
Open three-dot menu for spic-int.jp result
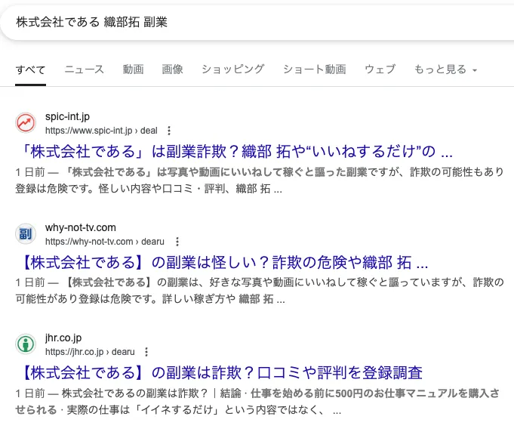169,131
